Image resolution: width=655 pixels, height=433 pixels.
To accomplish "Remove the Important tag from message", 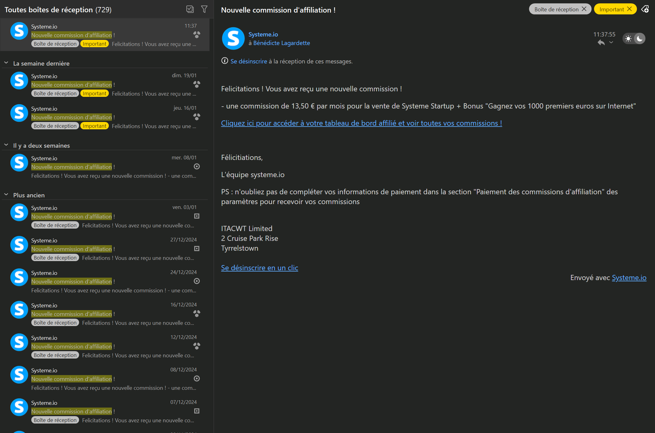I will 630,9.
